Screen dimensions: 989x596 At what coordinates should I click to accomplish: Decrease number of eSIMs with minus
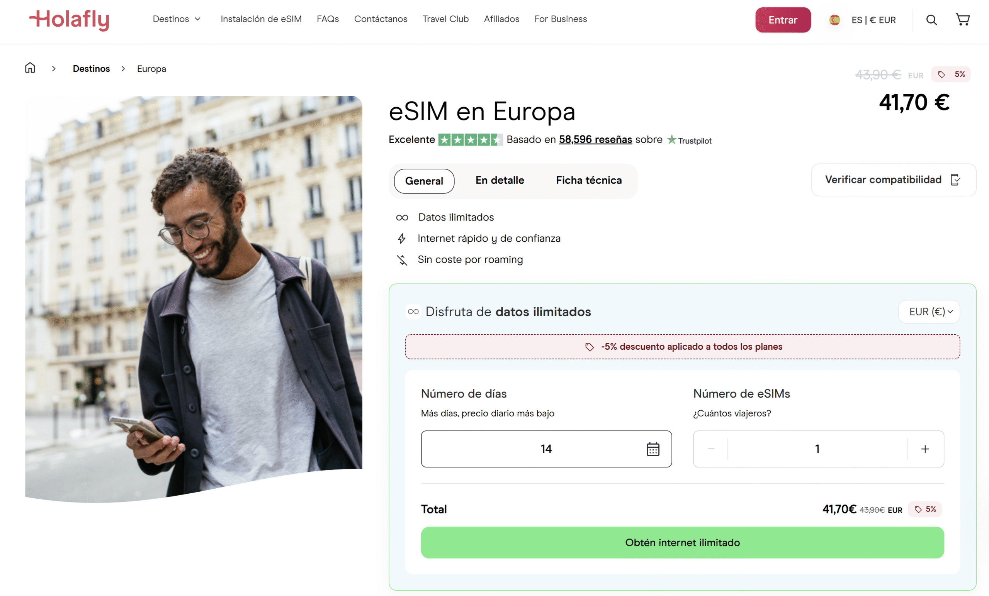coord(711,449)
